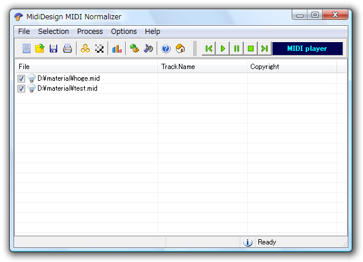Maximize the MIDI Normalizer window
Screen dimensions: 363x262
coord(315,15)
